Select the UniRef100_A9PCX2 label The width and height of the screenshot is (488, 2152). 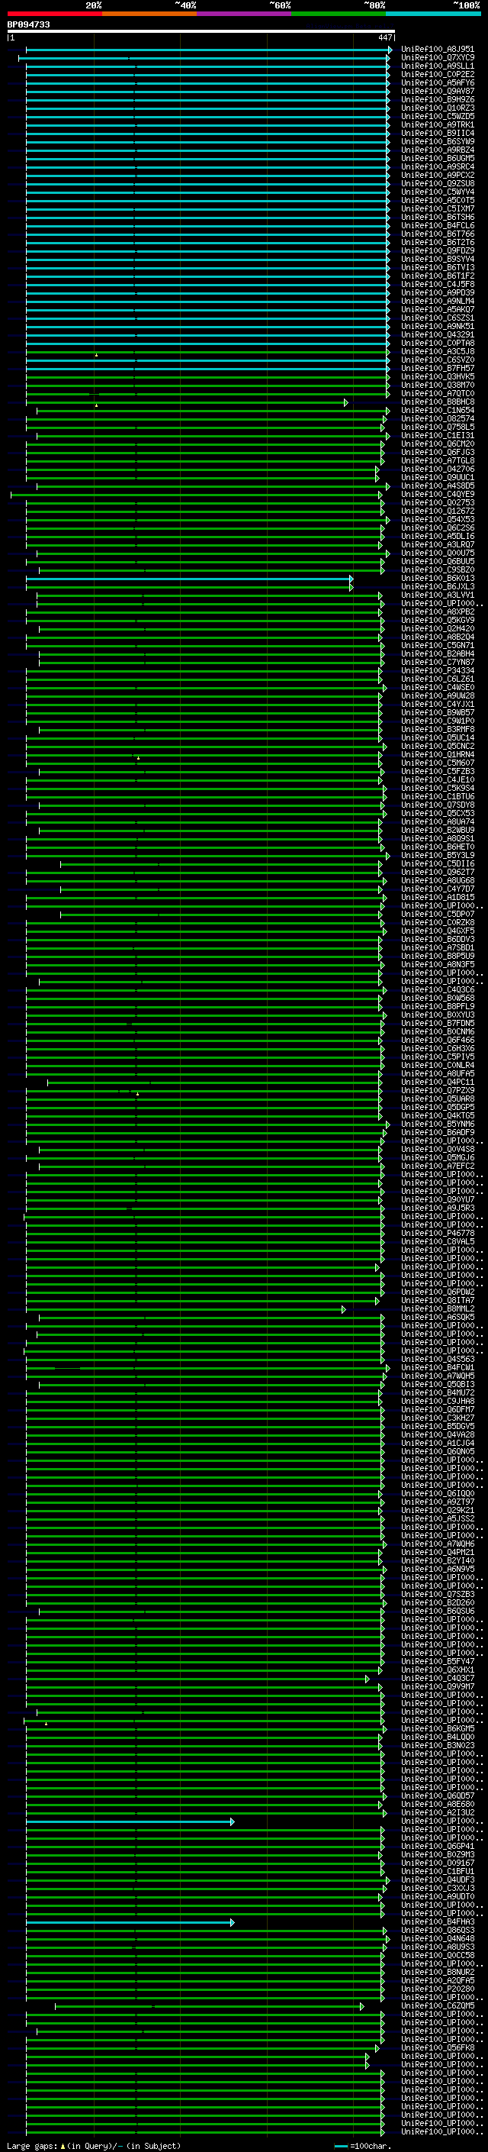(438, 176)
